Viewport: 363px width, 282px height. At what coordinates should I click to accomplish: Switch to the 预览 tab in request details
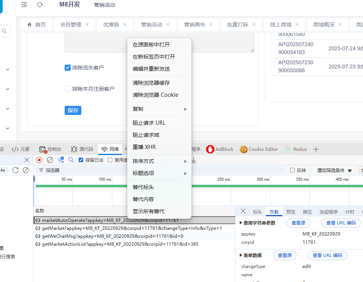[x=291, y=212]
